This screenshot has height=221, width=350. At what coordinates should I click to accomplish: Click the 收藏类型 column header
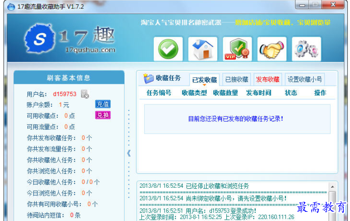pos(194,93)
